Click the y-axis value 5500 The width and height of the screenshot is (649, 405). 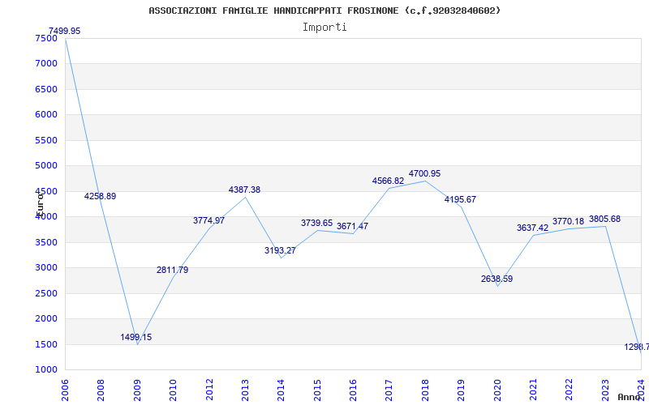coord(46,140)
